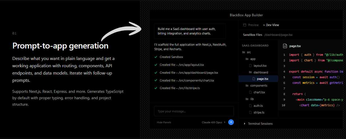
Task: Click the page.tsx editor file title
Action: click(295, 46)
